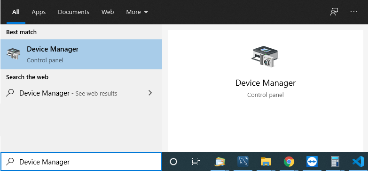Expand web results chevron arrow
The image size is (368, 171).
150,93
